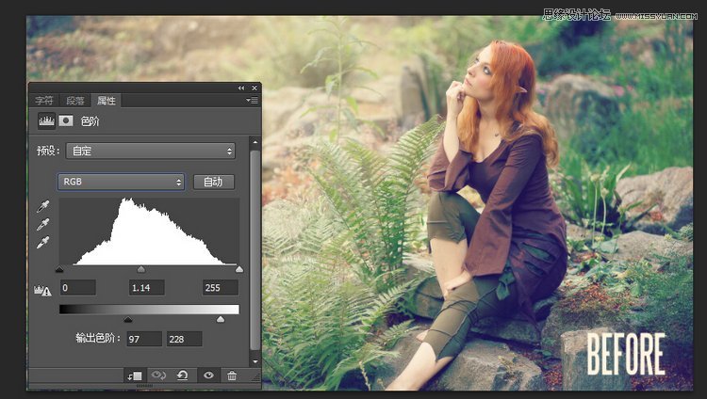This screenshot has height=399, width=707.
Task: Select the white point eyedropper
Action: tap(41, 243)
